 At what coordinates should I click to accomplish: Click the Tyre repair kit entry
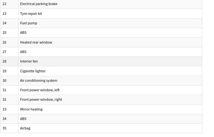[31, 14]
